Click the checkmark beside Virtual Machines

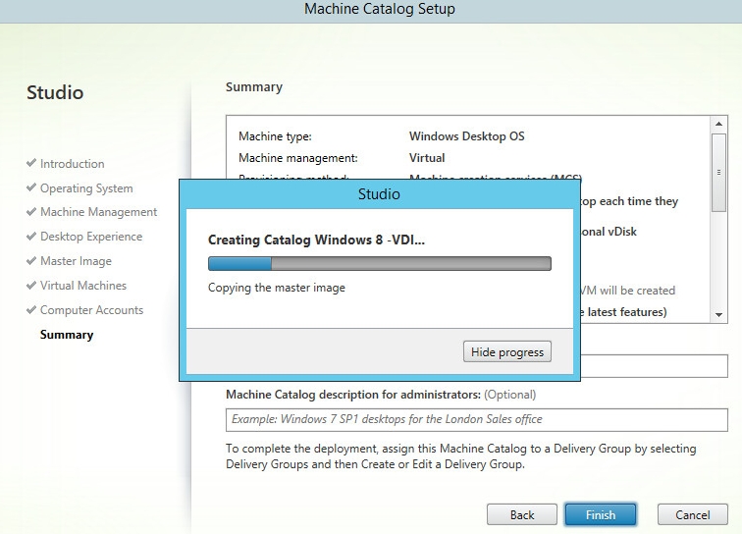[31, 285]
